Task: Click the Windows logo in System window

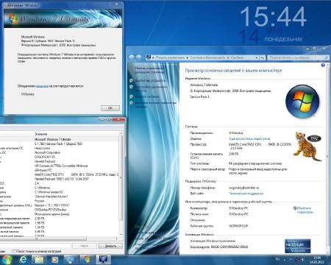Action: click(x=302, y=102)
